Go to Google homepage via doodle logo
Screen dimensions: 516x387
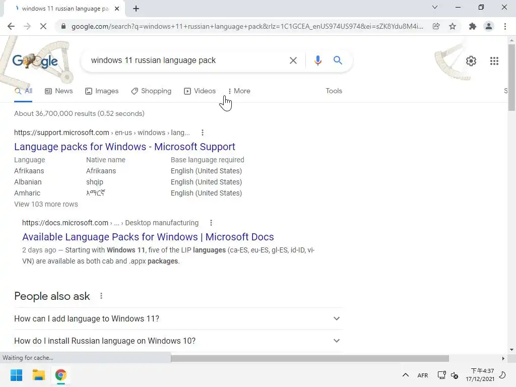tap(35, 61)
